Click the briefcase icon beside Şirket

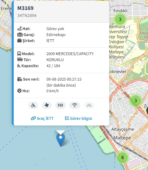coord(19,41)
